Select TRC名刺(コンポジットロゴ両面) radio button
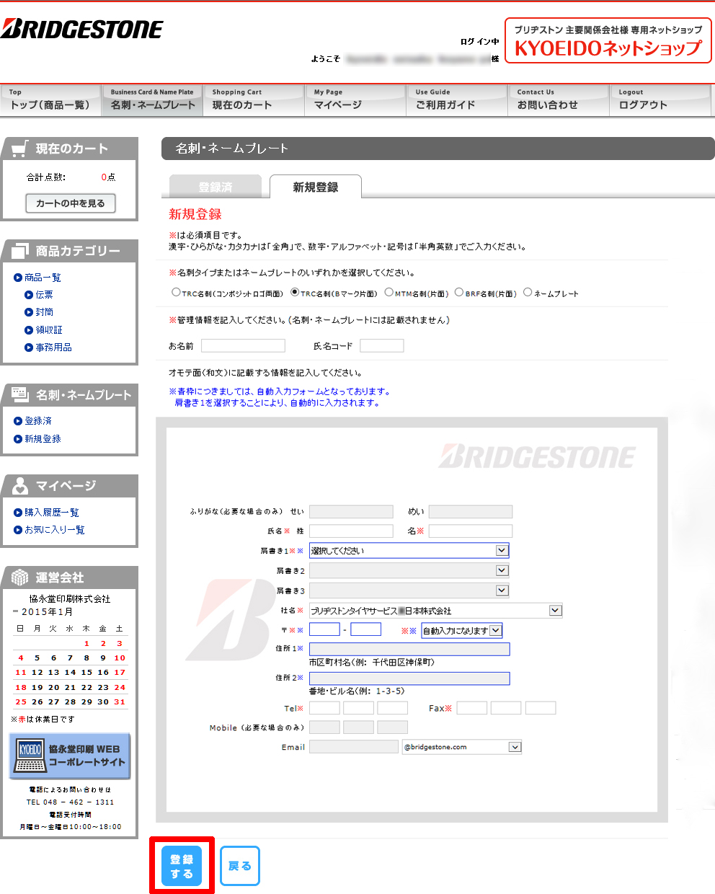 click(x=176, y=293)
